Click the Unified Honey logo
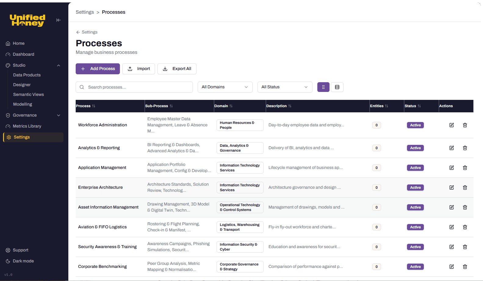This screenshot has width=483, height=281. coord(28,20)
